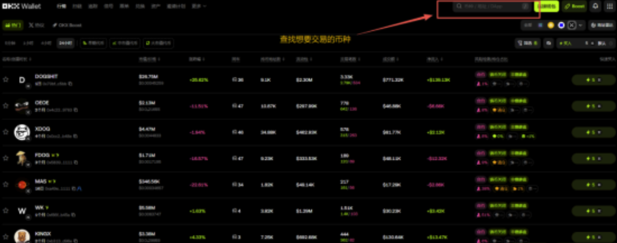Open the More menu dropdown in top nav
Image resolution: width=617 pixels, height=243 pixels.
[199, 7]
